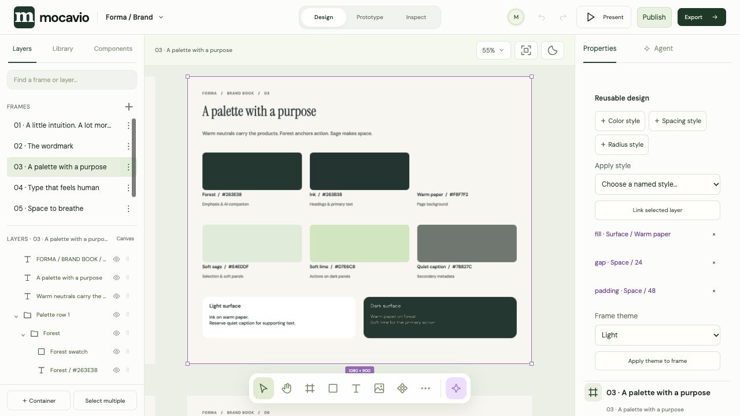Image resolution: width=740 pixels, height=416 pixels.
Task: Hide the Forest folder layer
Action: click(x=116, y=333)
